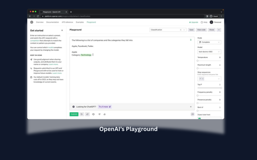Close the Get started panel

click(x=62, y=30)
